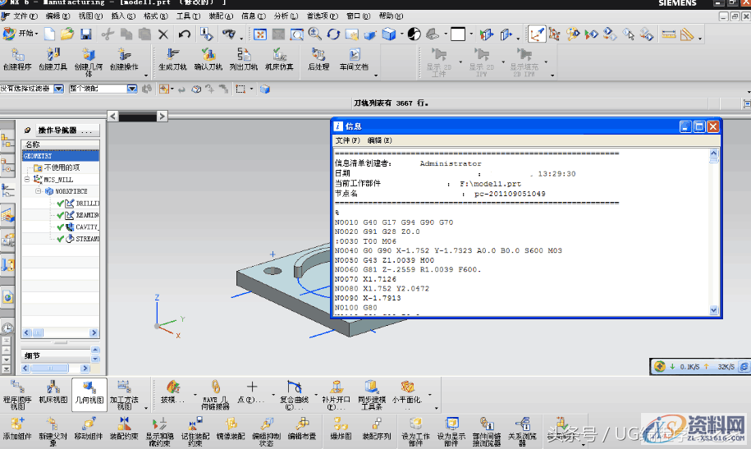Toggle the DRILLING operation green check mark
Image resolution: width=751 pixels, height=449 pixels.
click(x=61, y=204)
